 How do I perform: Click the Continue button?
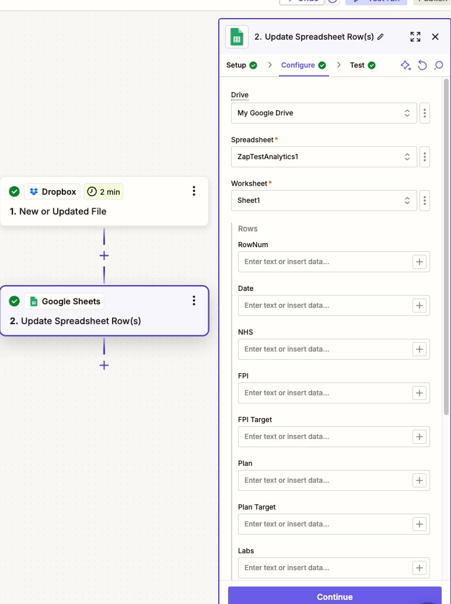coord(334,595)
